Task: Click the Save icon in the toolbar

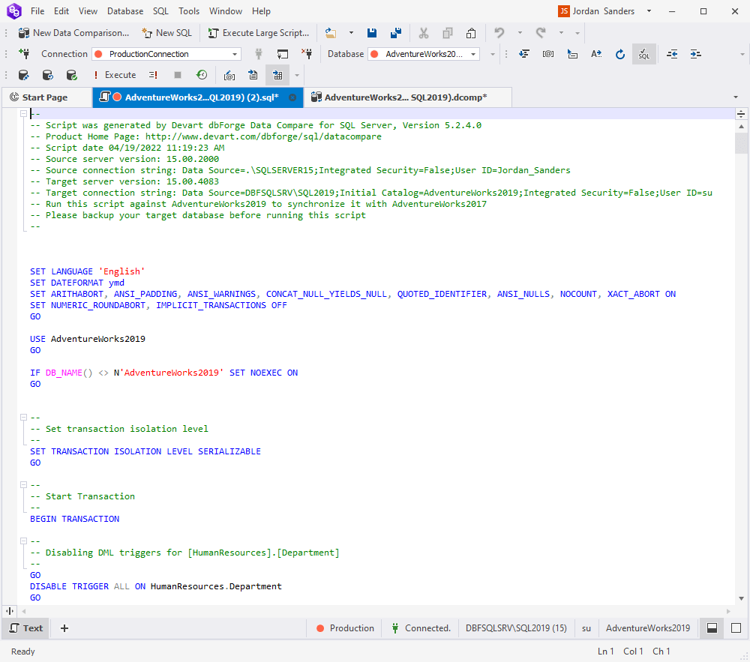Action: click(x=372, y=32)
